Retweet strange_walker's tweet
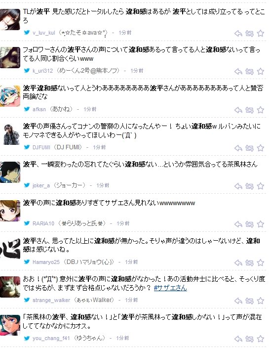Viewport: 269px width, 348px height. click(x=249, y=301)
